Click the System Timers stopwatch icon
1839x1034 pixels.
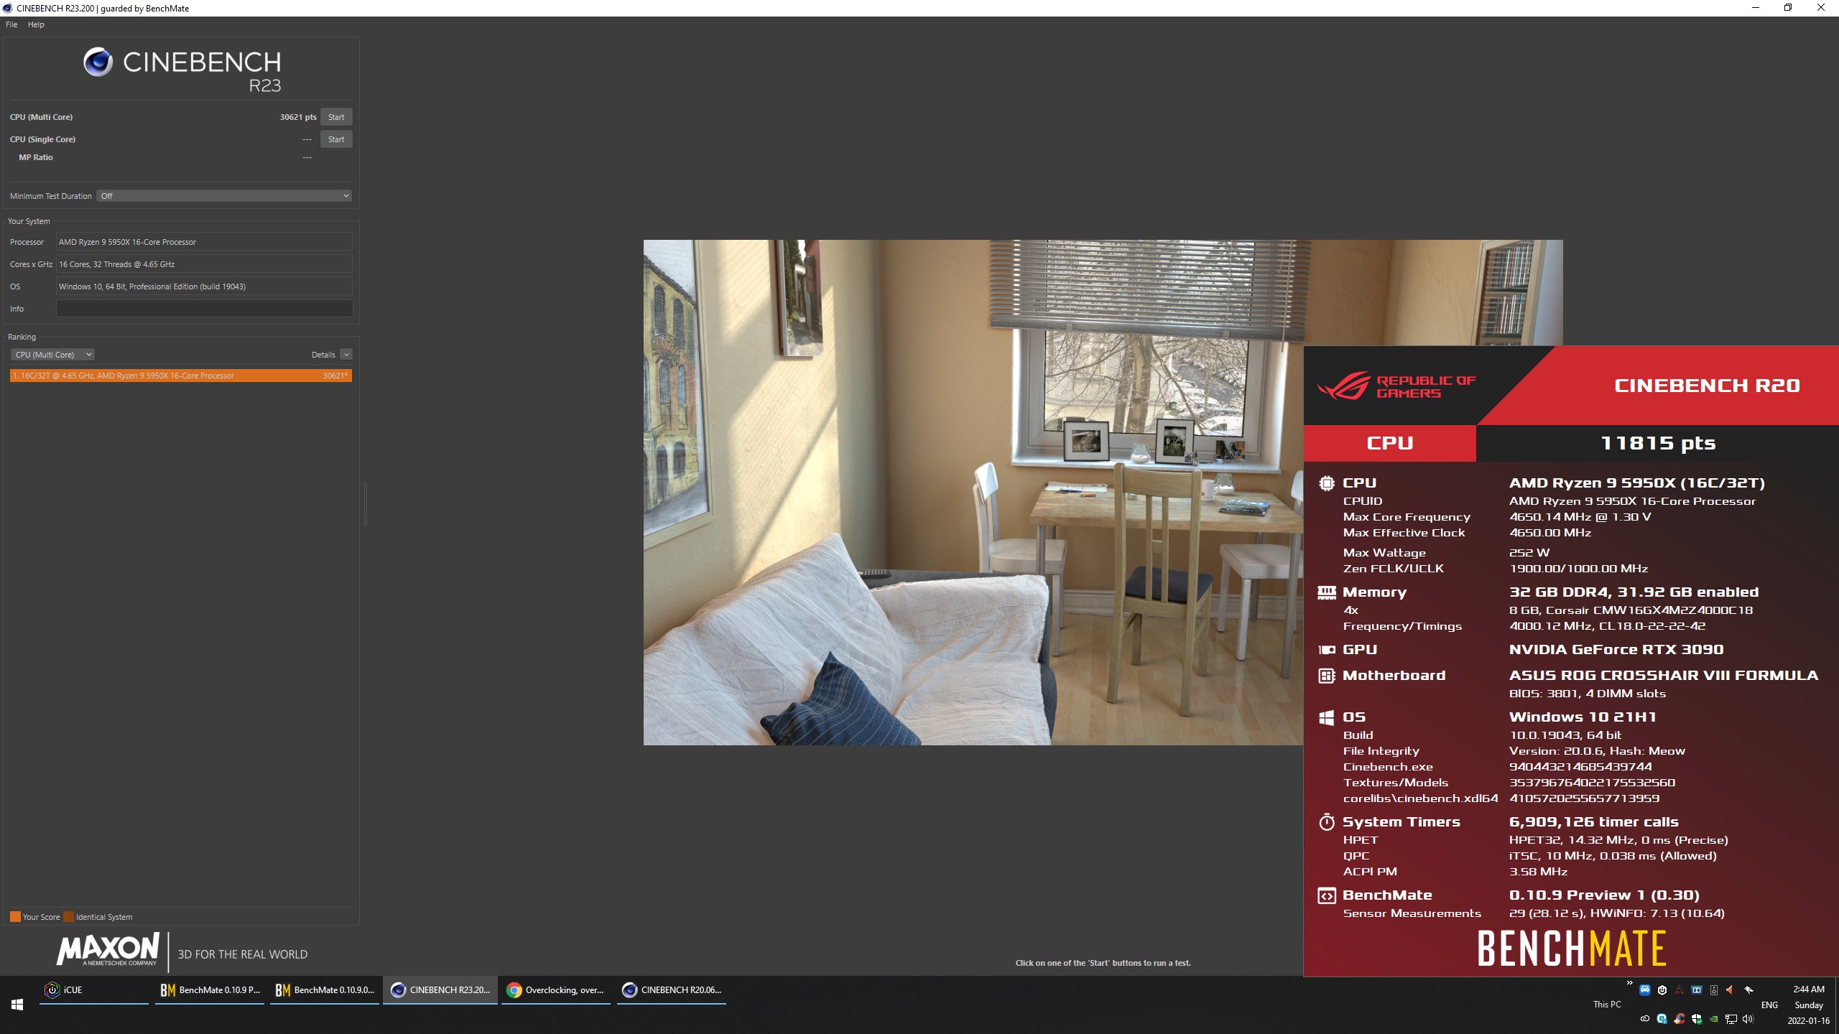point(1326,822)
